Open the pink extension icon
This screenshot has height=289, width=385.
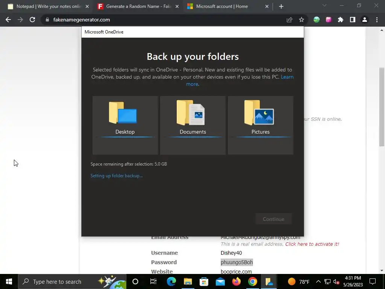(329, 20)
